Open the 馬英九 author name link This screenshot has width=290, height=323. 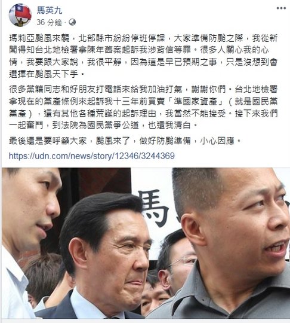pos(50,10)
